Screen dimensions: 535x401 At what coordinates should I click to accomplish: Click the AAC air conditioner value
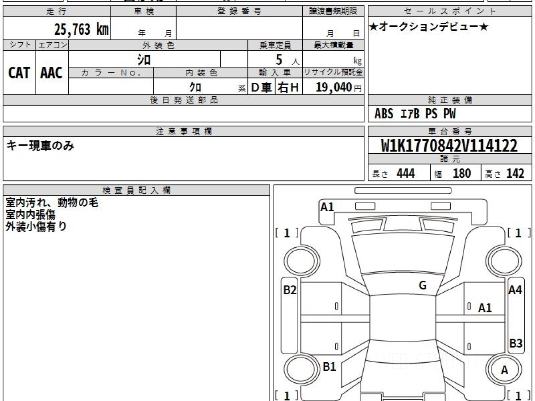click(x=52, y=73)
